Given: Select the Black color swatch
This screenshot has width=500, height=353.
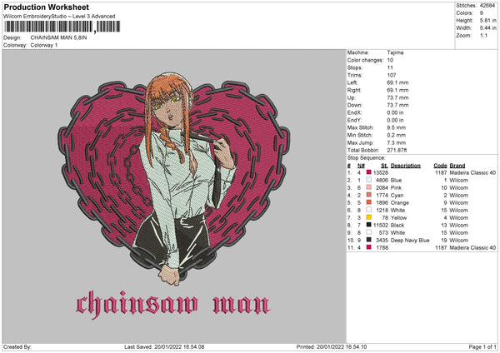Looking at the screenshot, I should (x=368, y=225).
